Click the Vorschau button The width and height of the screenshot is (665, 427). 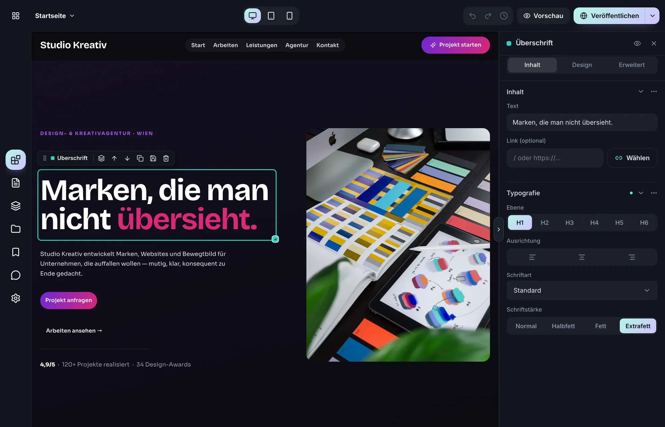pyautogui.click(x=543, y=16)
